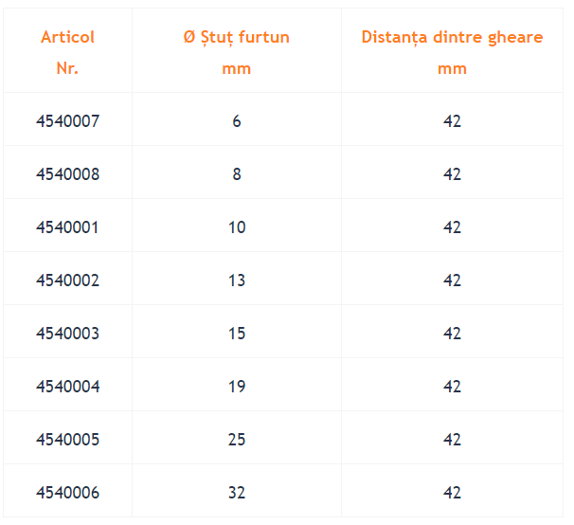
Task: Click the hose diameter value 32
Action: [237, 493]
